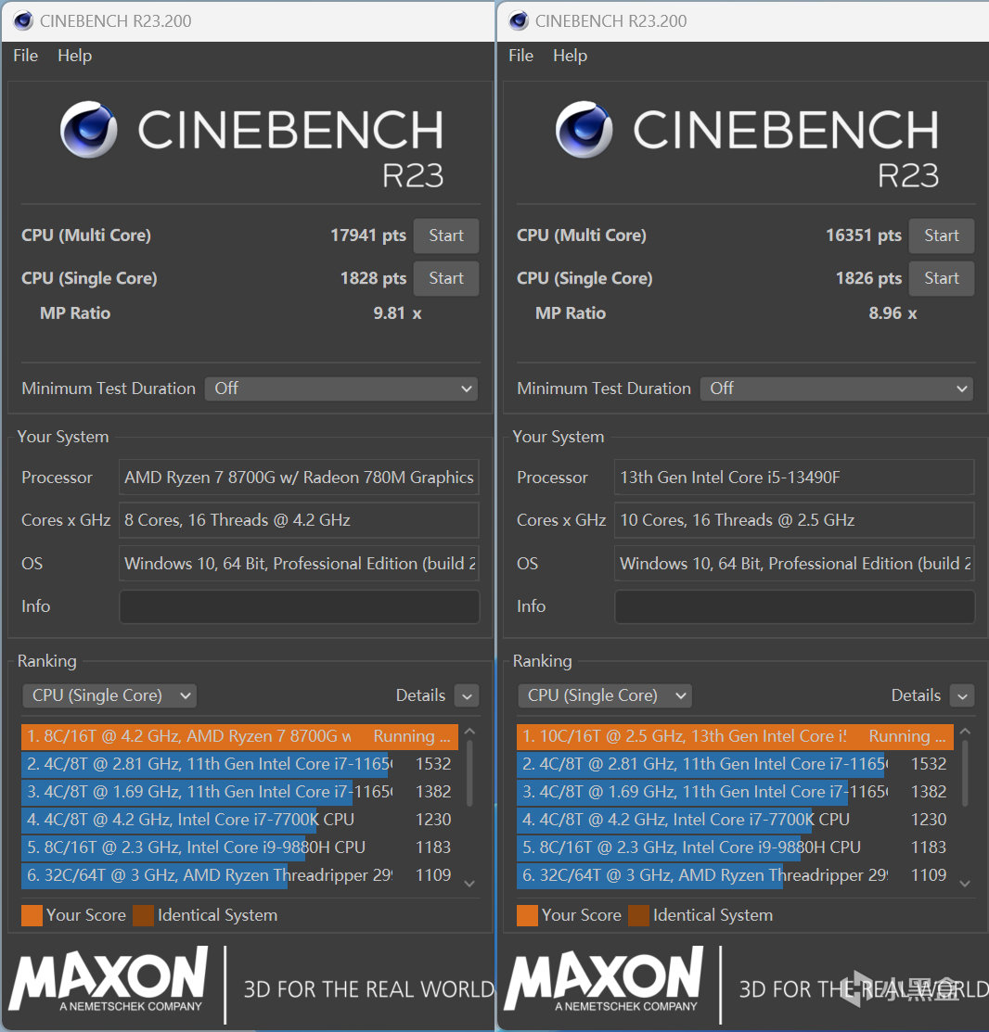Click 17941 pts multi core score
The width and height of the screenshot is (989, 1032).
tap(368, 236)
